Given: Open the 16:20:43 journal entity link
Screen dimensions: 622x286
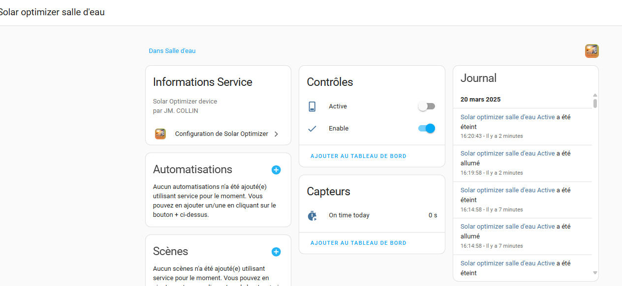Looking at the screenshot, I should (x=507, y=117).
